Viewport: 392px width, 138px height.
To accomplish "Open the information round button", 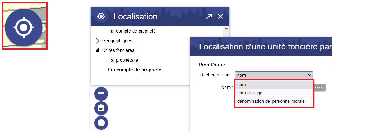I will (101, 123).
